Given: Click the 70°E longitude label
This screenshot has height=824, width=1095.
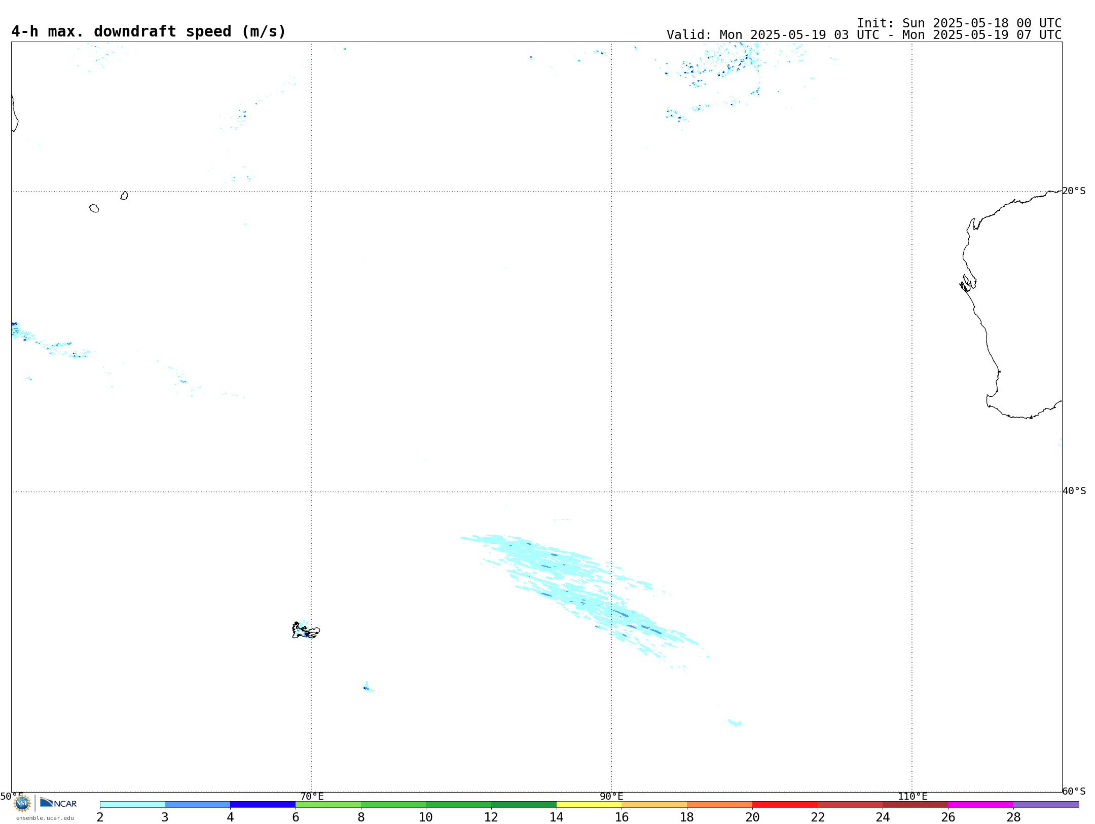Looking at the screenshot, I should click(x=312, y=797).
